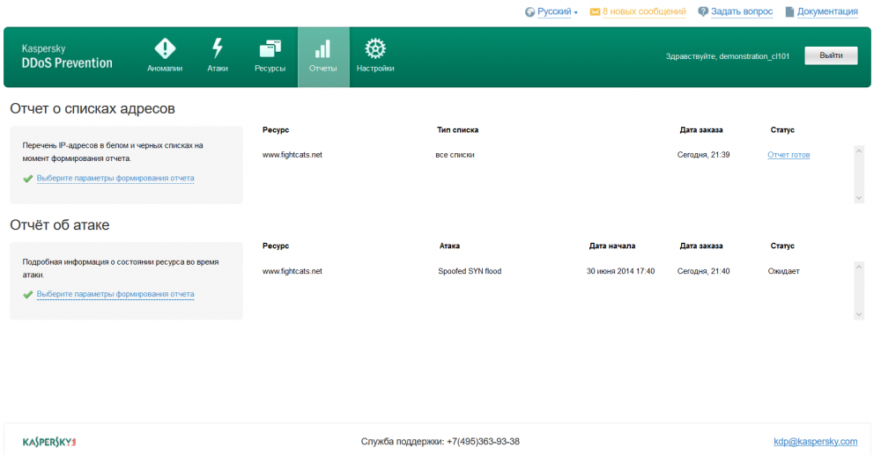Choose report parameters for address lists report
This screenshot has width=881, height=455.
click(x=115, y=178)
